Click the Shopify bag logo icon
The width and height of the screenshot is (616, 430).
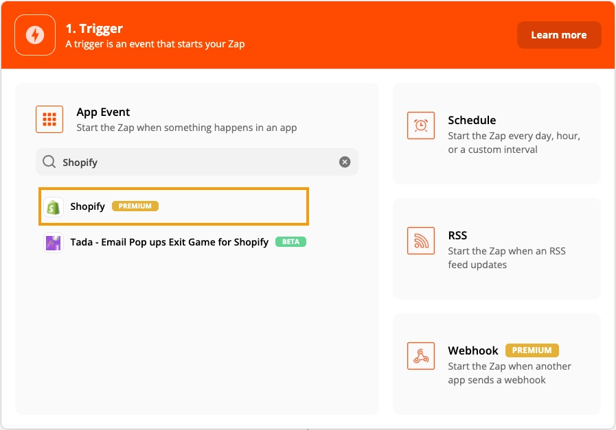[54, 206]
